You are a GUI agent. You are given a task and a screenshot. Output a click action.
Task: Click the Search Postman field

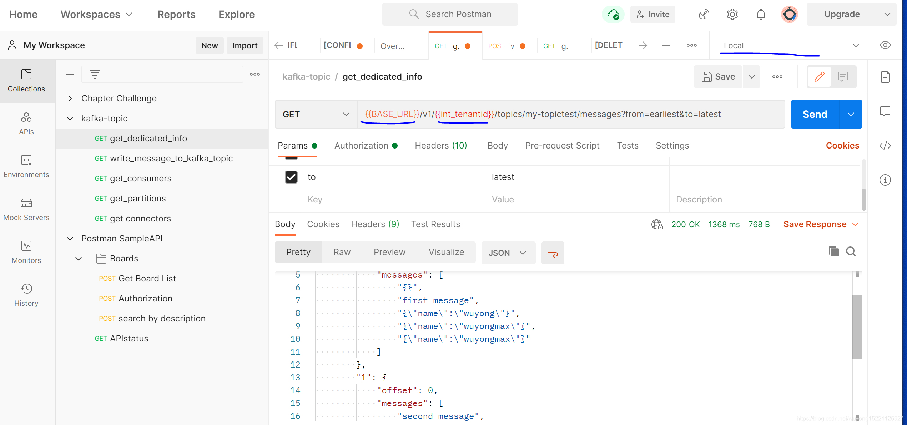tap(450, 14)
